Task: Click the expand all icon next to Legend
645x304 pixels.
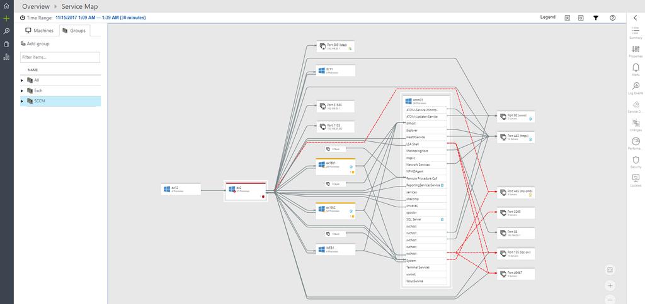Action: [568, 18]
